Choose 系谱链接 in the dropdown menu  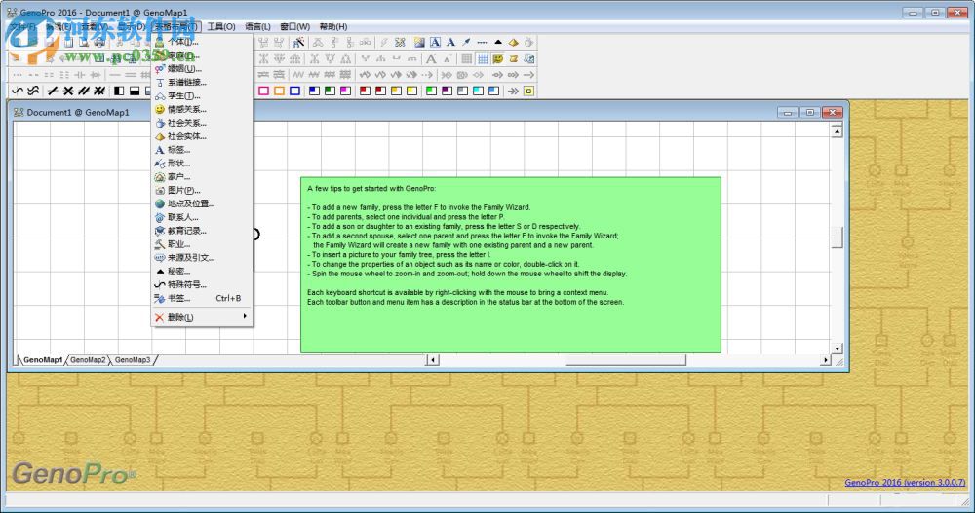[x=202, y=82]
